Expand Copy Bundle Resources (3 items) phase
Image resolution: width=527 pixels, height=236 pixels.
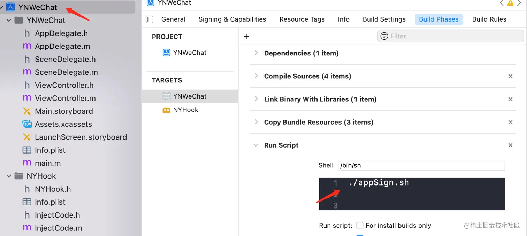click(256, 122)
